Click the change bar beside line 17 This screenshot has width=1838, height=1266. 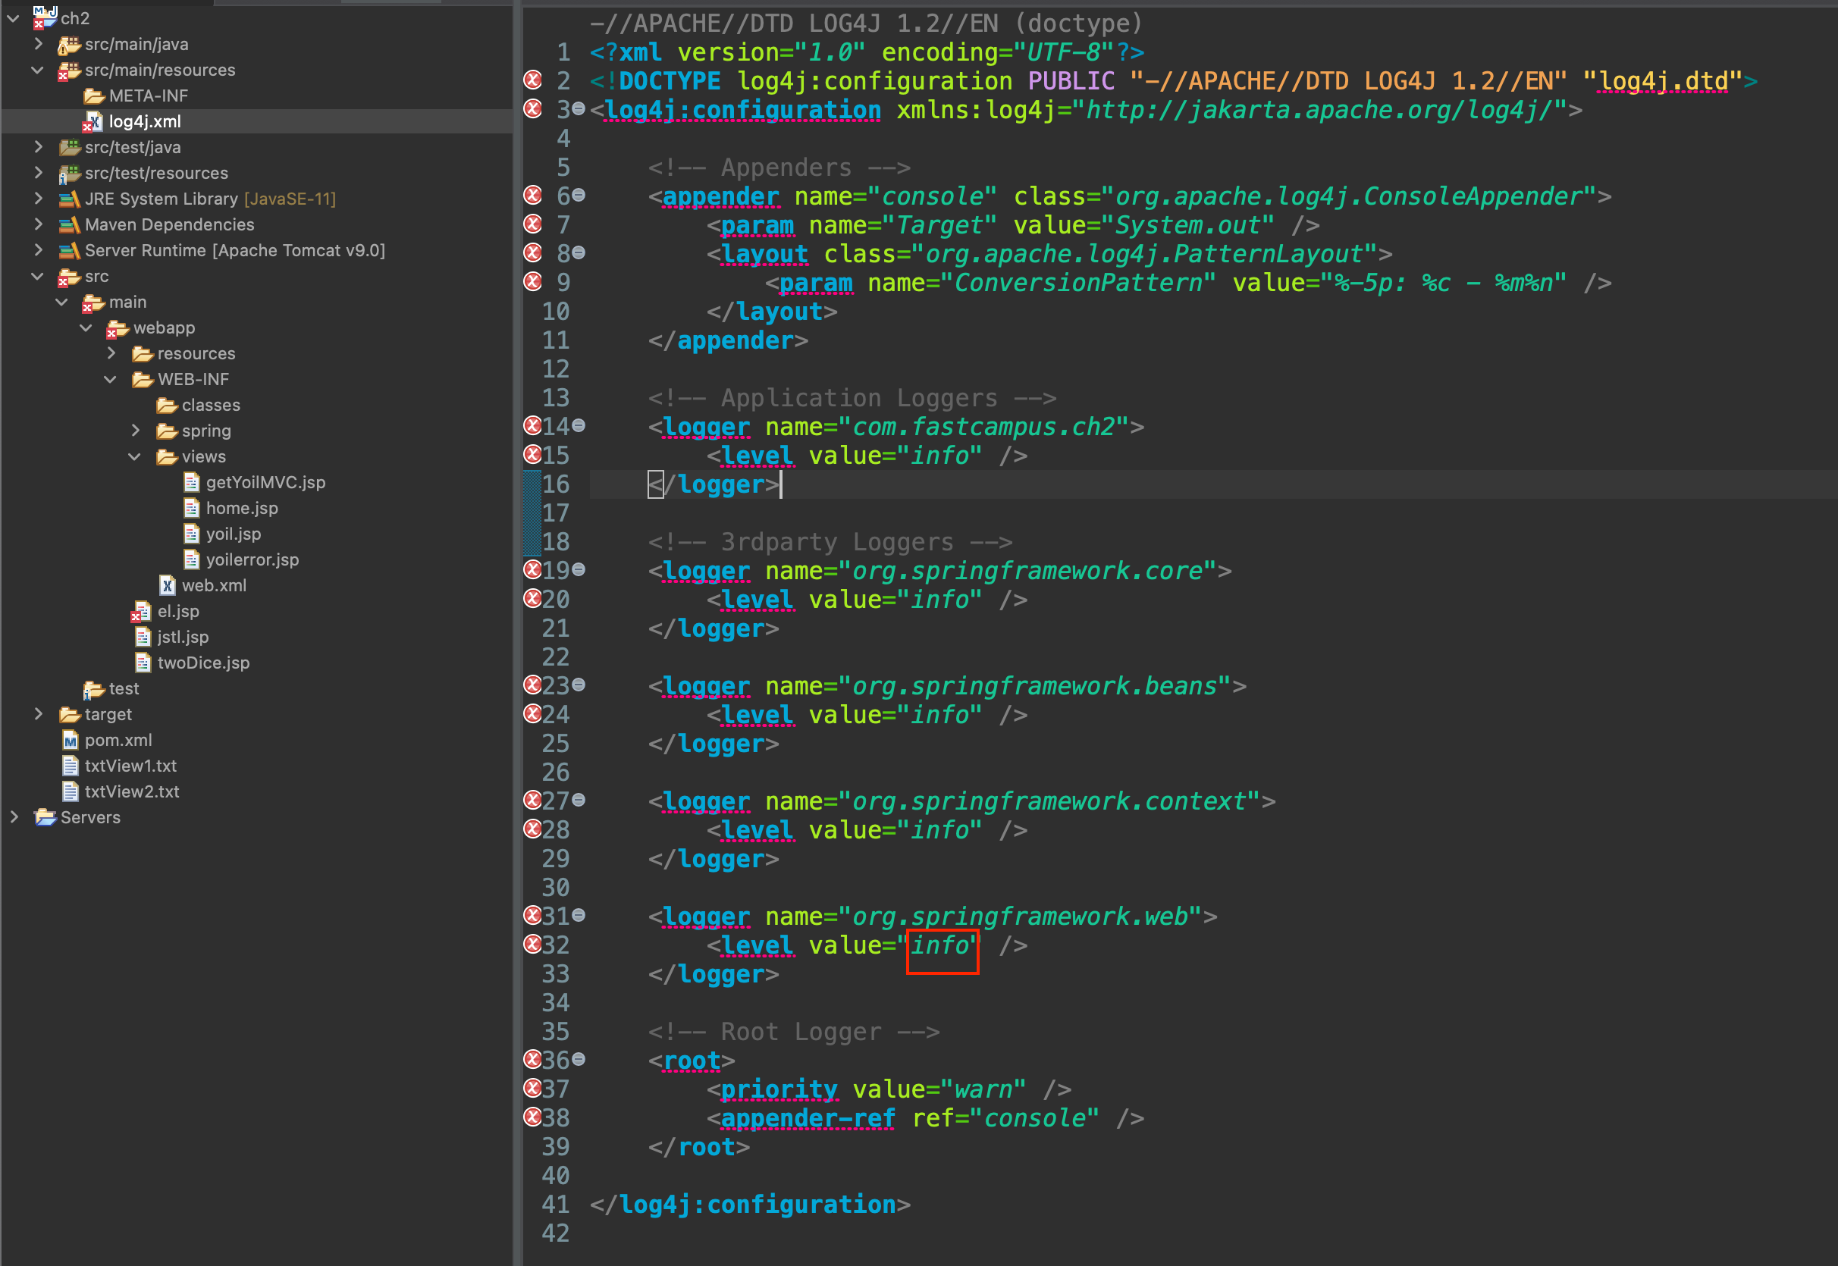point(532,512)
